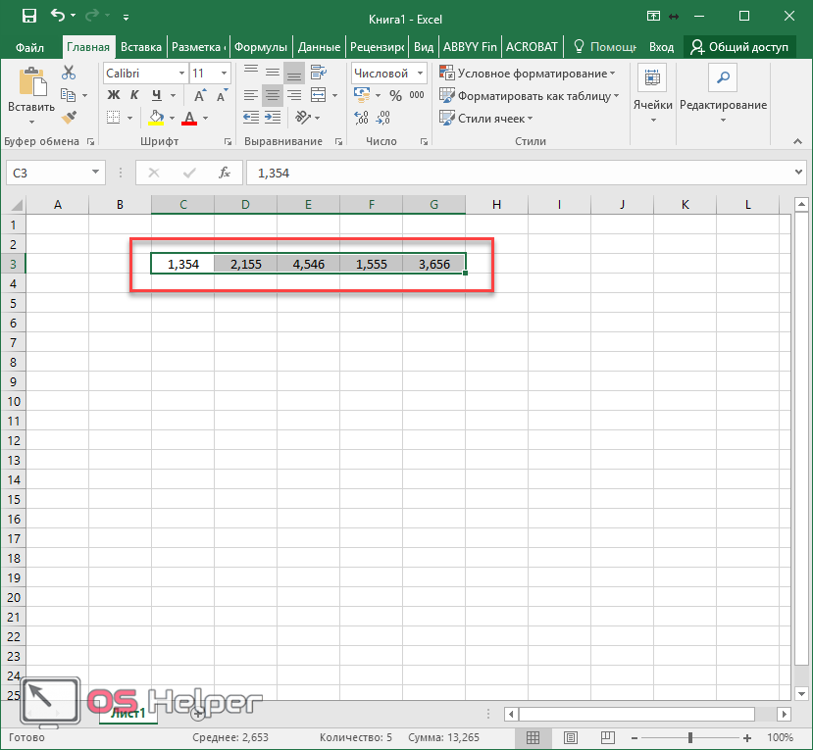Viewport: 813px width, 750px height.
Task: Click the Format Painter brush icon
Action: pos(68,118)
